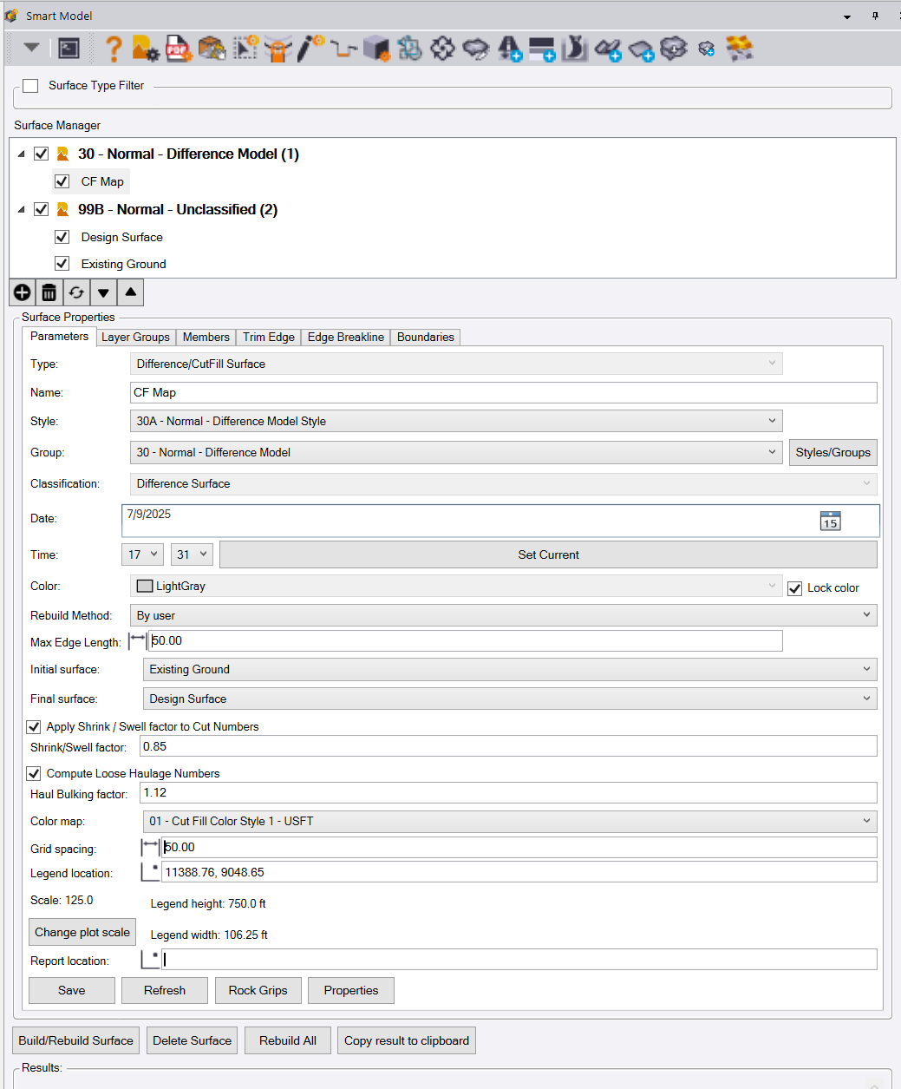Viewport: 901px width, 1089px height.
Task: Click the Rock Grips button
Action: click(258, 990)
